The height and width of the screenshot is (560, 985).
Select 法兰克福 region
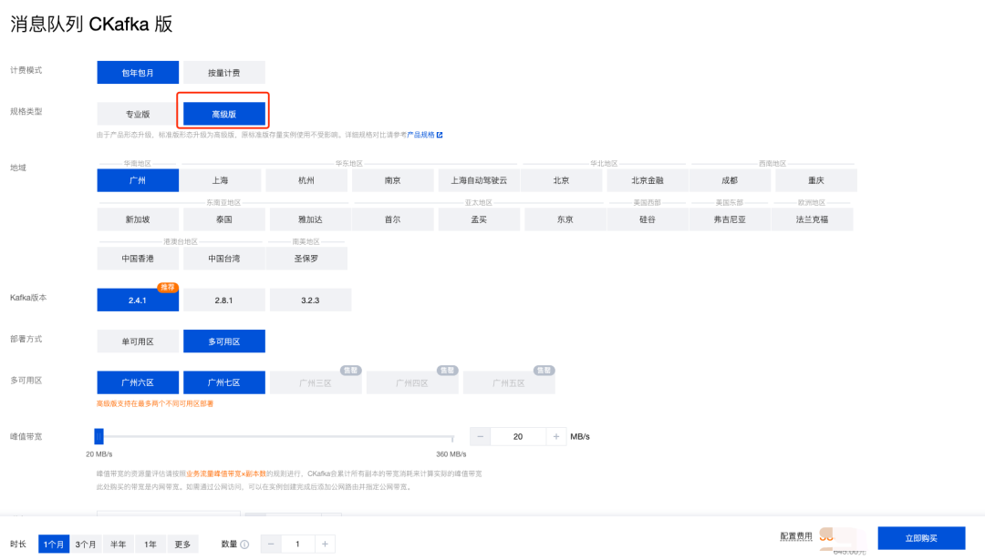pyautogui.click(x=813, y=219)
